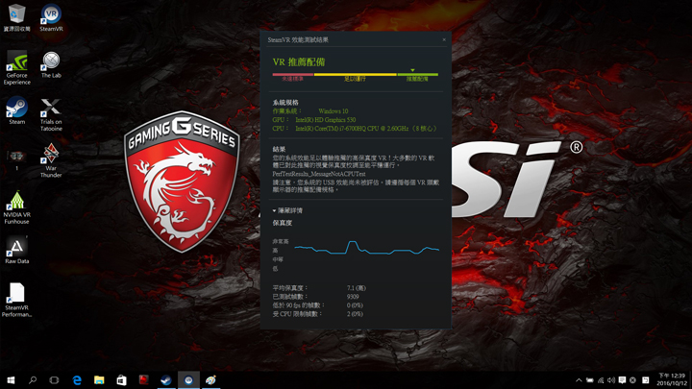Click the fidelity line graph
Image resolution: width=692 pixels, height=389 pixels.
367,249
